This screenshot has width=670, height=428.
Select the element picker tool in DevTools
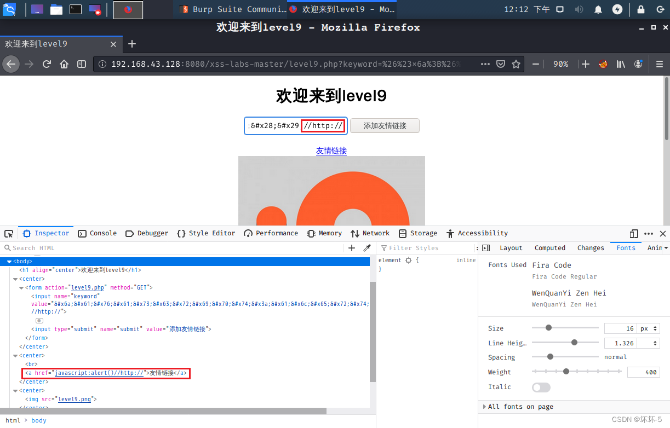(8, 233)
